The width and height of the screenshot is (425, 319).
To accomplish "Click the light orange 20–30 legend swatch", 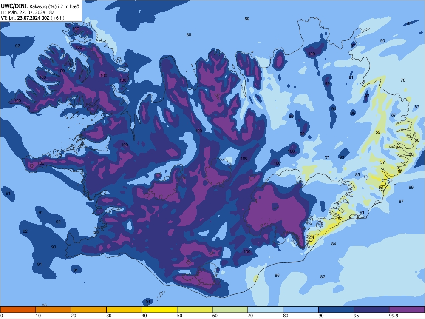I will click(89, 310).
